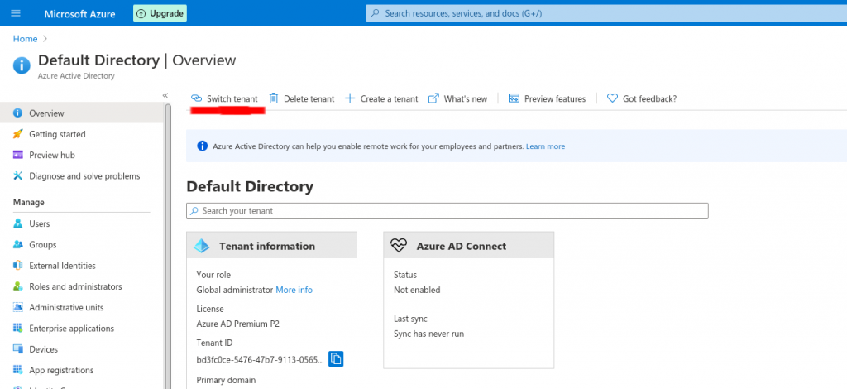
Task: Open Got feedback?
Action: point(649,98)
